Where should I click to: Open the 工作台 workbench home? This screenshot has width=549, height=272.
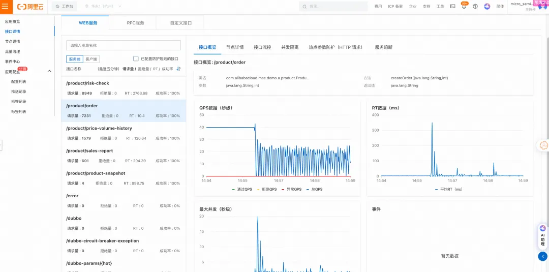[65, 6]
